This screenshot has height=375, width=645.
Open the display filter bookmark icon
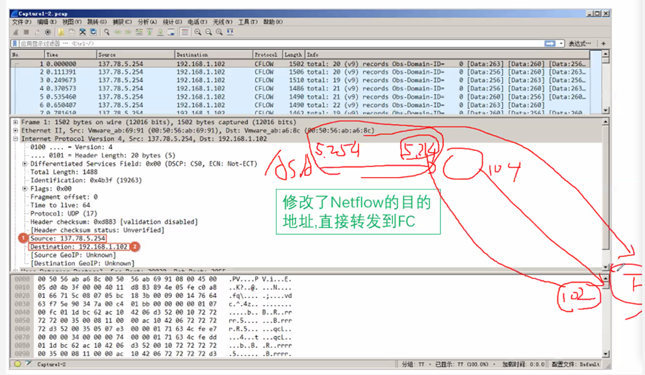click(15, 43)
